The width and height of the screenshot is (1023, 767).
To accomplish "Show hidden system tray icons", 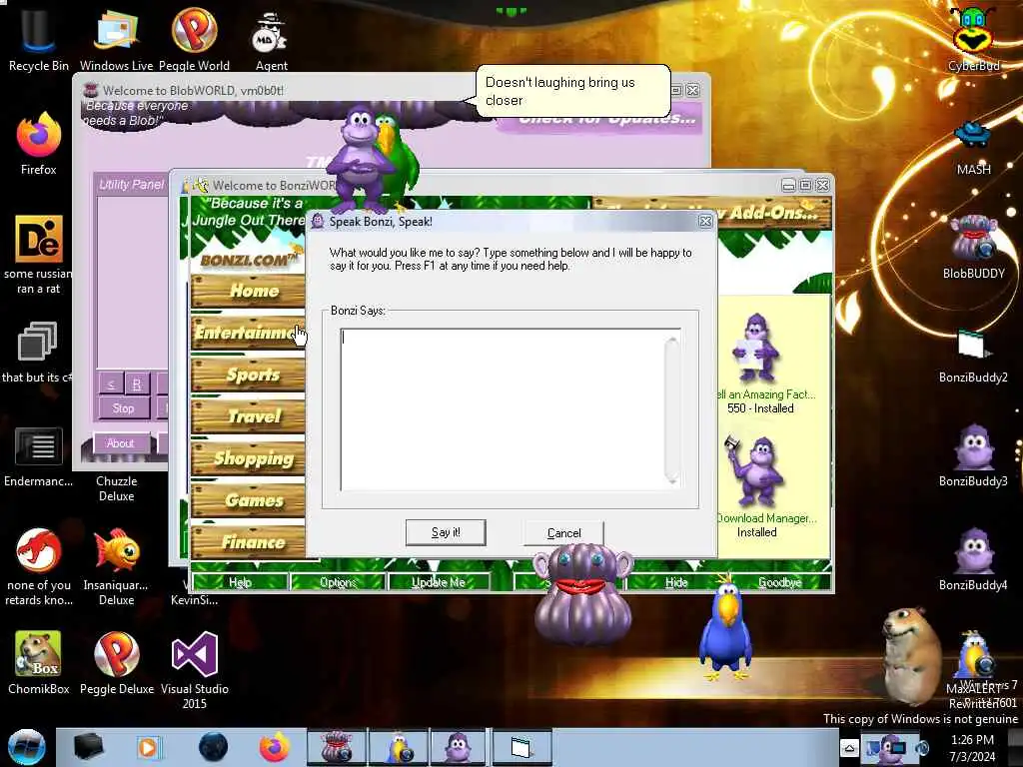I will [849, 747].
